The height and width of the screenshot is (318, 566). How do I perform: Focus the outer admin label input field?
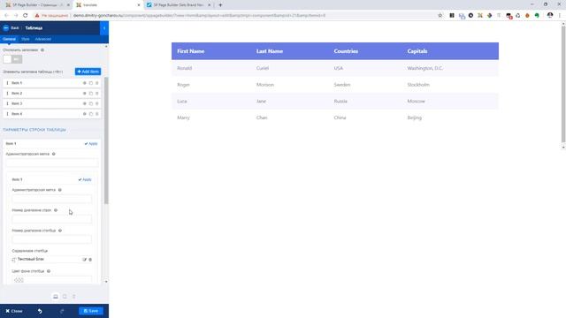52,163
